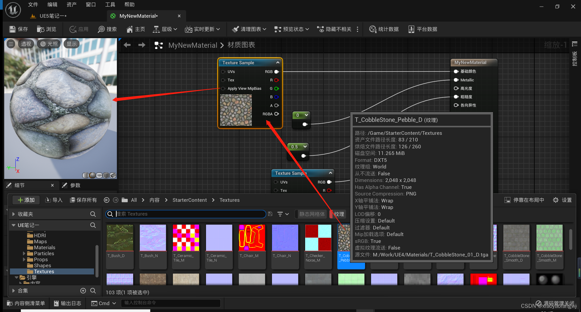Image resolution: width=581 pixels, height=312 pixels.
Task: Navigate forward in the material graph
Action: [x=142, y=45]
